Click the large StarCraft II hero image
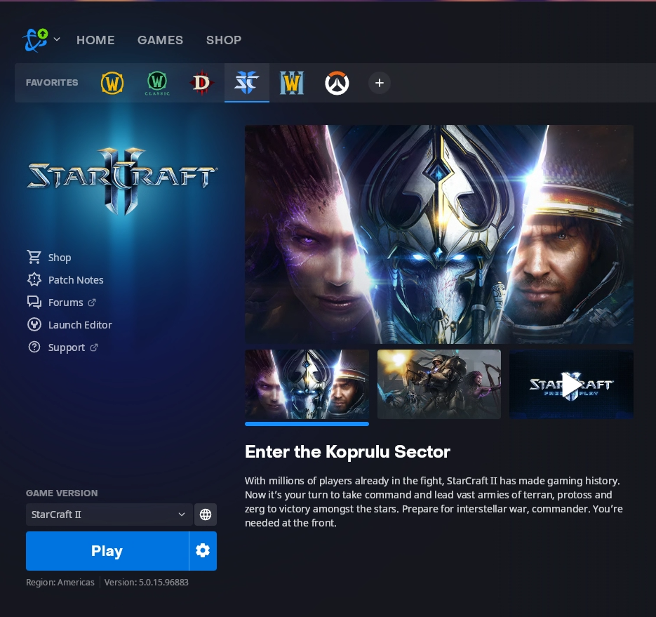 (439, 234)
